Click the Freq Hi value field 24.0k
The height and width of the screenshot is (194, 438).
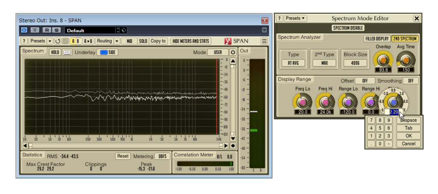[325, 112]
